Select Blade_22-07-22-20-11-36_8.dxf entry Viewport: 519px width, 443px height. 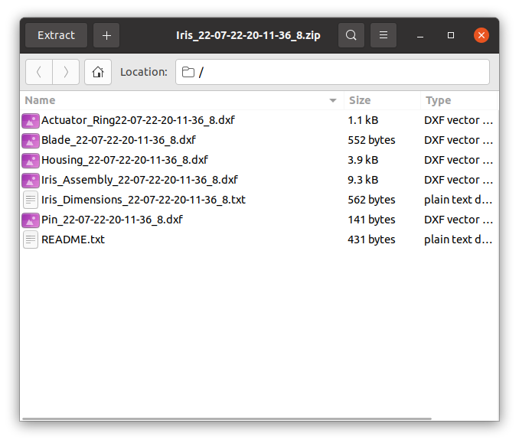[x=259, y=140]
